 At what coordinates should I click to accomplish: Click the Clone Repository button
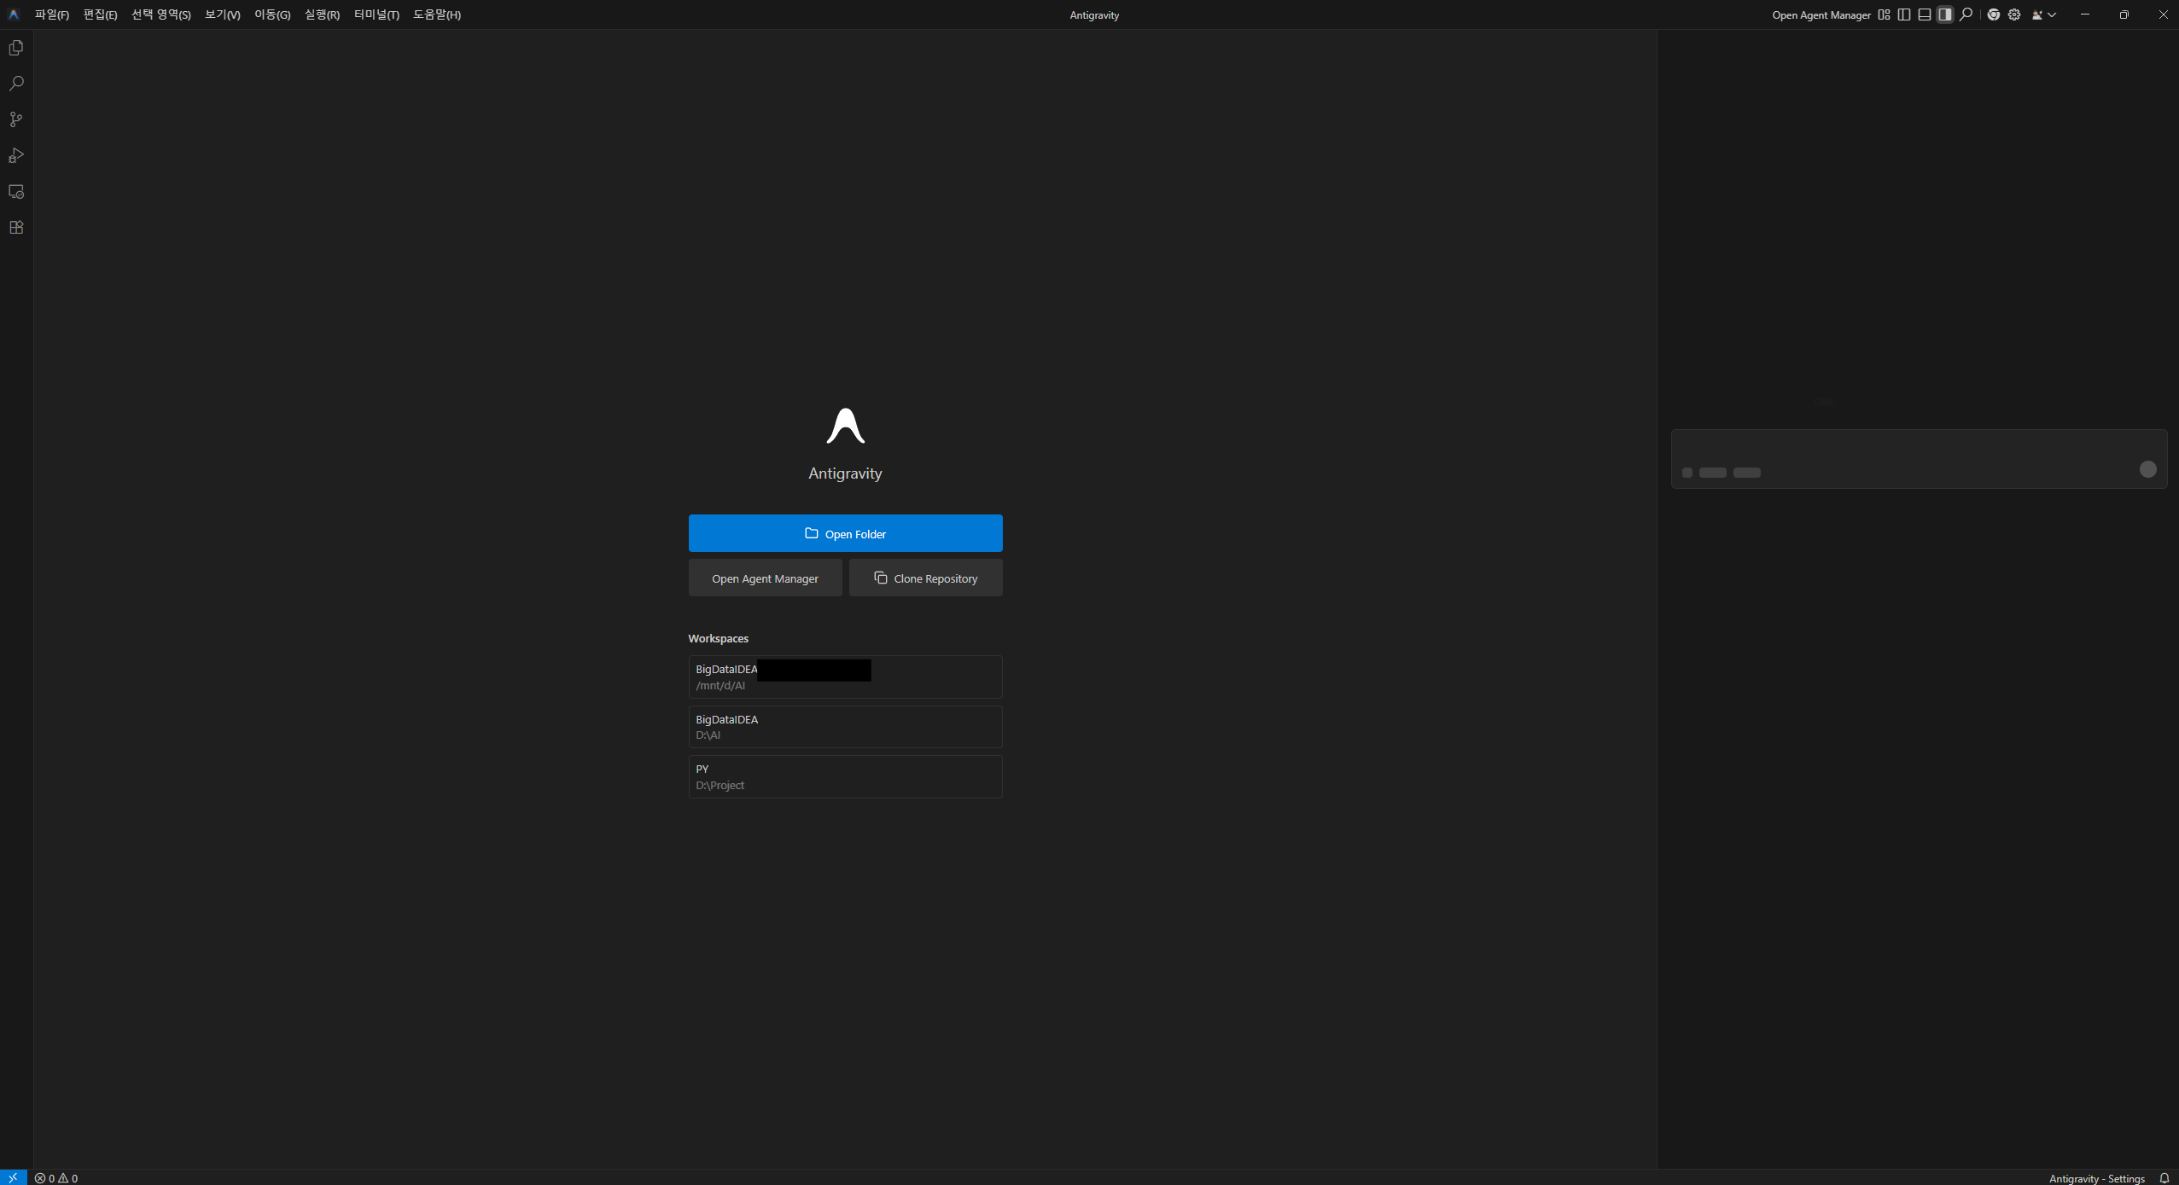point(925,578)
